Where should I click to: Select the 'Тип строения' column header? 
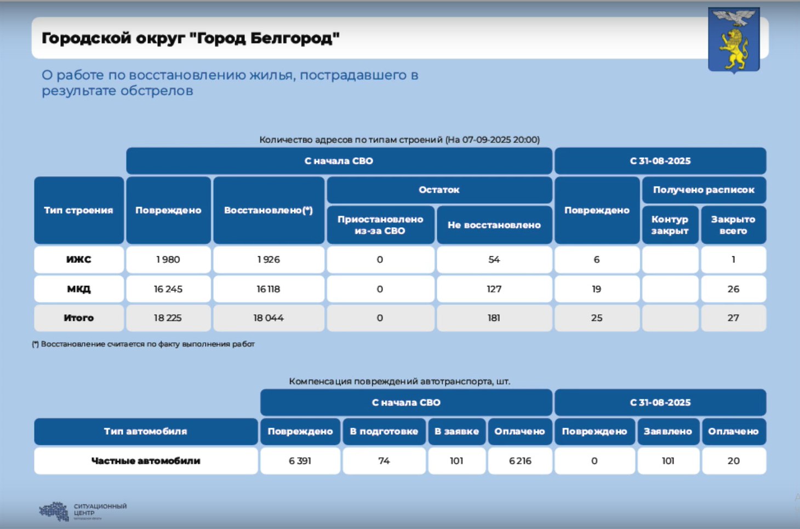(x=79, y=210)
